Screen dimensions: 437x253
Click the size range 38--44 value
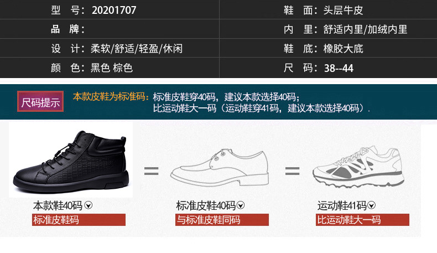[x=339, y=68]
